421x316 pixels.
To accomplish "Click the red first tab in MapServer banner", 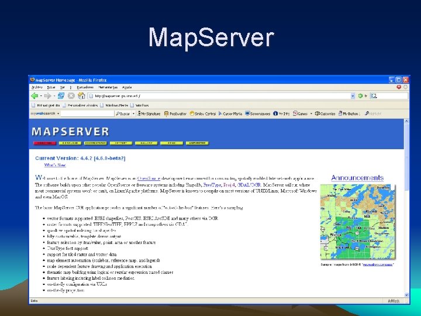I will 45,143.
